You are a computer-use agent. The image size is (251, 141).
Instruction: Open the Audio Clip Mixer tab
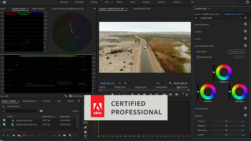[x=68, y=9]
